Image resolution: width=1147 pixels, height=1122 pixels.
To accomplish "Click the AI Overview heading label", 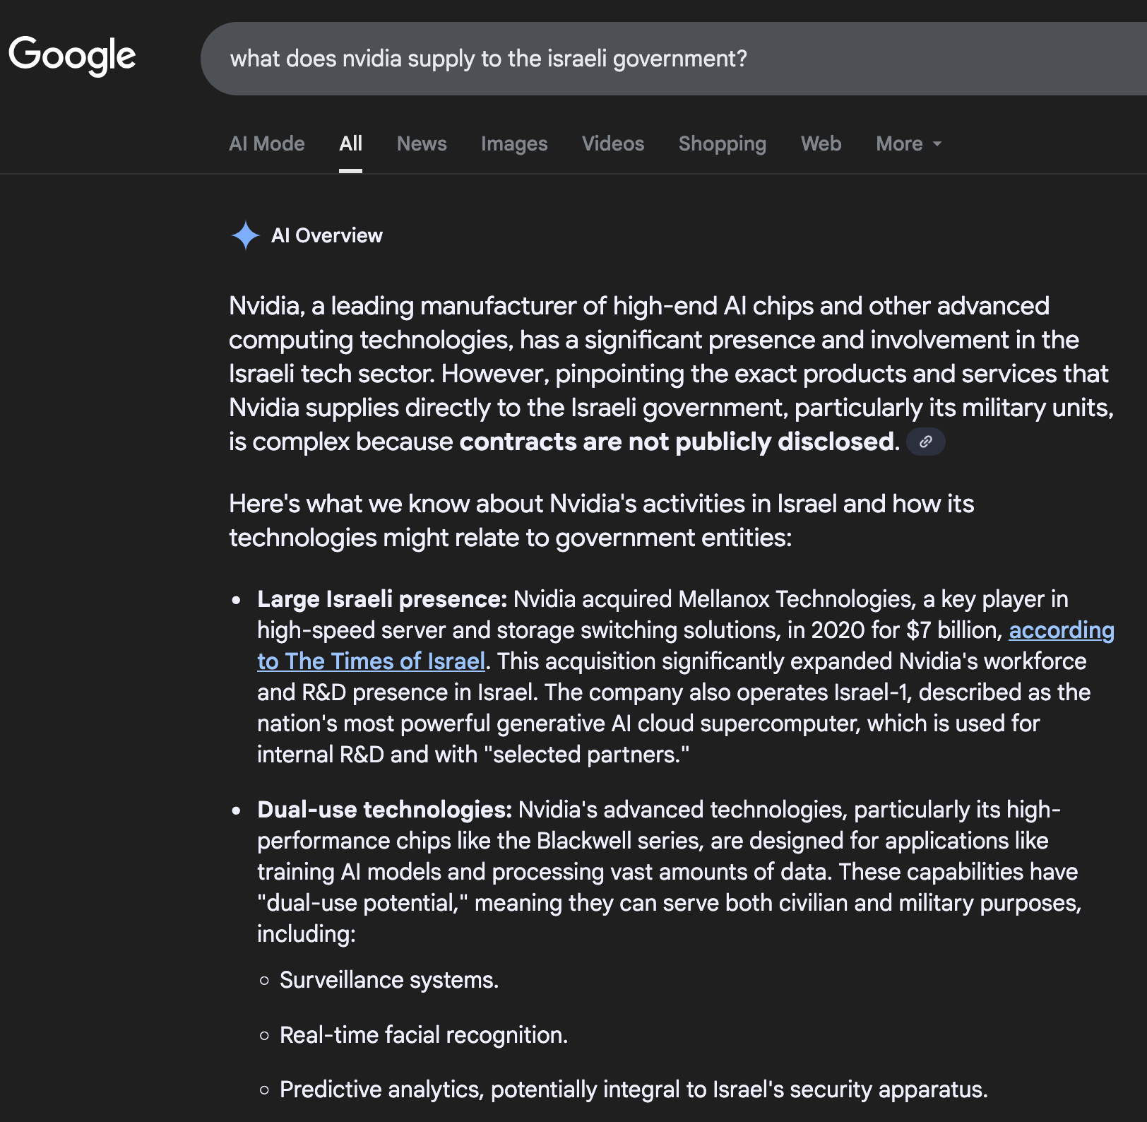I will (x=326, y=235).
